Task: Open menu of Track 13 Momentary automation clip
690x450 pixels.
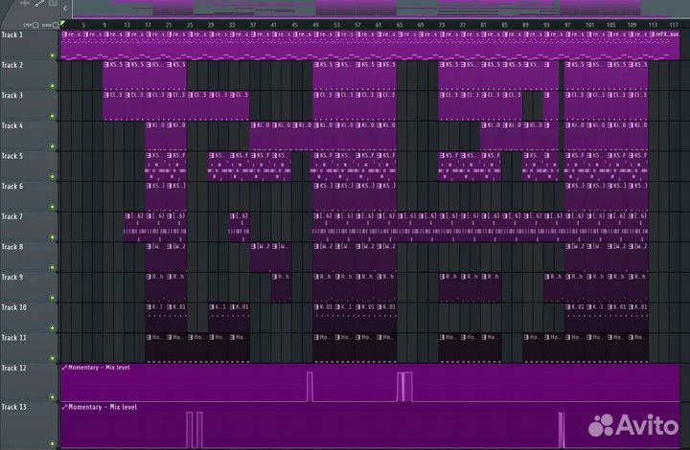Action: [x=64, y=407]
